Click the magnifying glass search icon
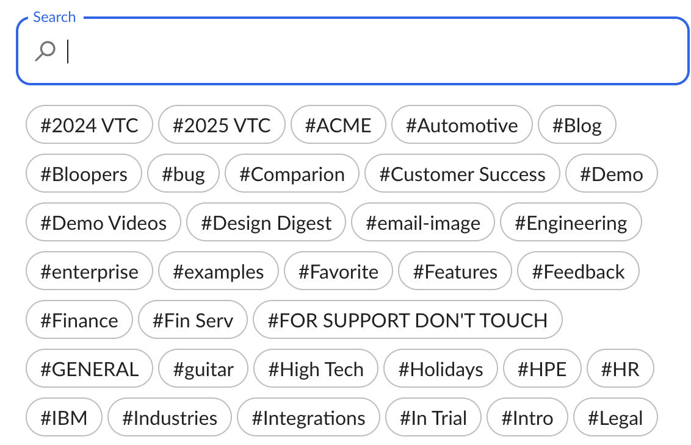Viewport: 691px width, 445px height. pos(45,52)
